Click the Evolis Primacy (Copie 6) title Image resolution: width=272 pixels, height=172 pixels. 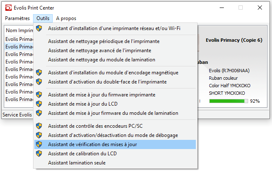point(234,40)
